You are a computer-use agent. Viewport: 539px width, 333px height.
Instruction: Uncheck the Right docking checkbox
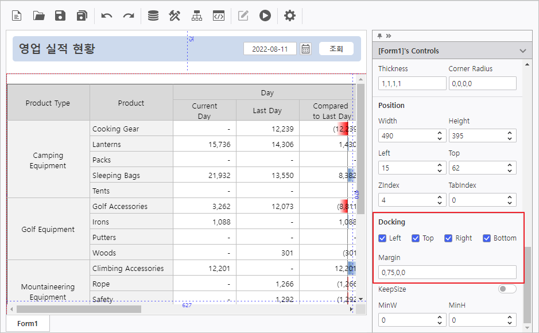[x=448, y=238]
